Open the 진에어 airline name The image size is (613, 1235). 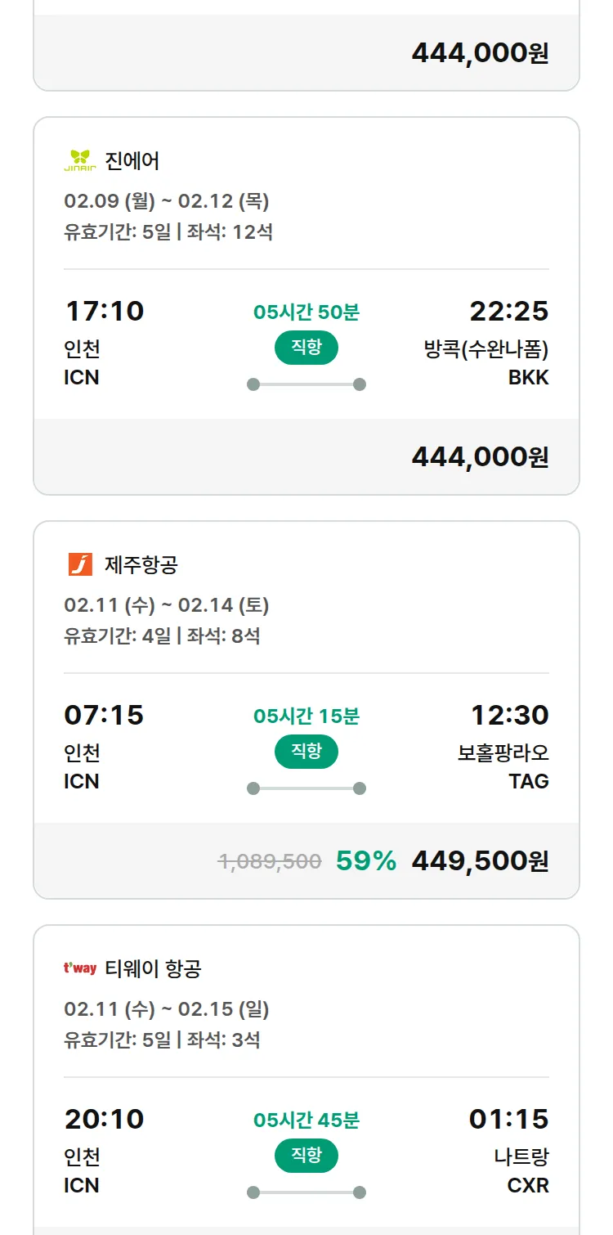(x=132, y=161)
